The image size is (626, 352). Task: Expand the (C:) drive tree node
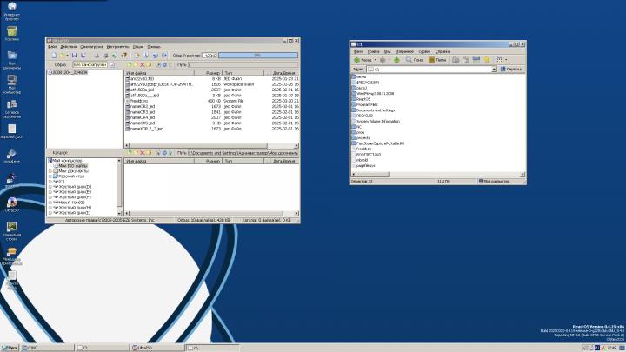[x=50, y=180]
